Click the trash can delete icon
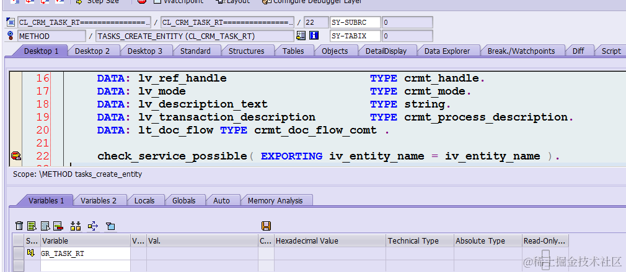 pos(19,226)
